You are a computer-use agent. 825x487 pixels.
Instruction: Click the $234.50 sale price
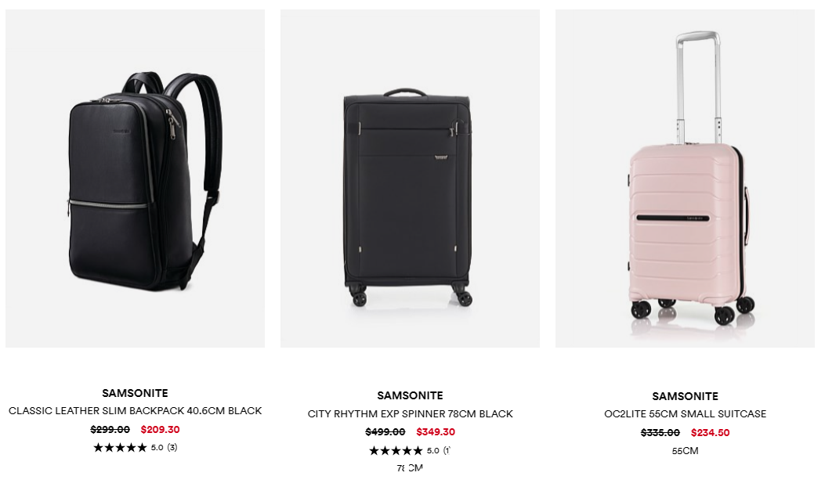coord(710,433)
